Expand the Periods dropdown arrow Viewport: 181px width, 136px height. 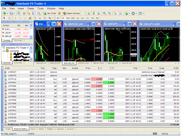click(x=136, y=13)
